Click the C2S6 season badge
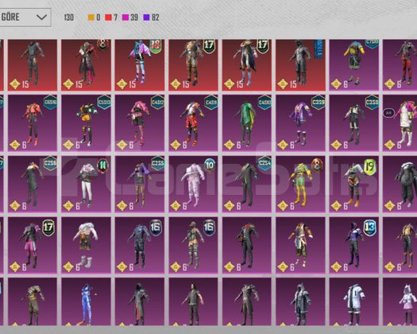The height and width of the screenshot is (334, 417). coord(50,163)
